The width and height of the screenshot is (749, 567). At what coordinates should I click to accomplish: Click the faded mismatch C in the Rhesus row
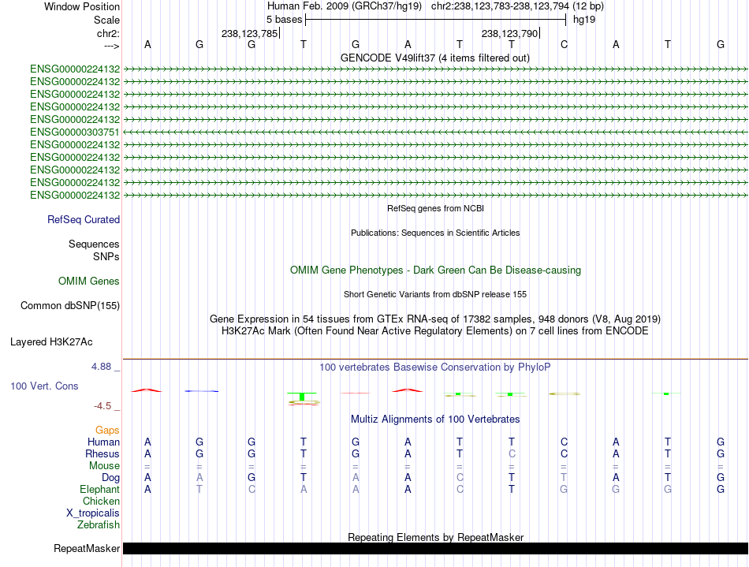click(x=512, y=453)
